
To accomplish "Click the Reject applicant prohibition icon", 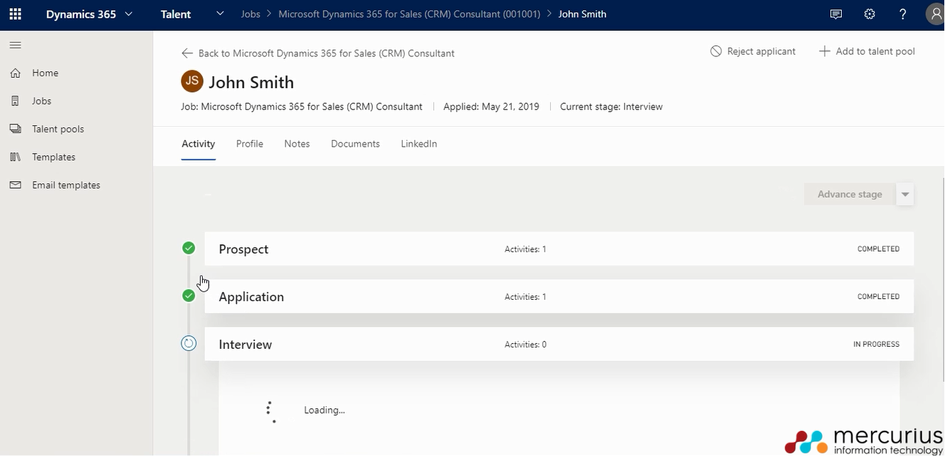I will pos(716,51).
